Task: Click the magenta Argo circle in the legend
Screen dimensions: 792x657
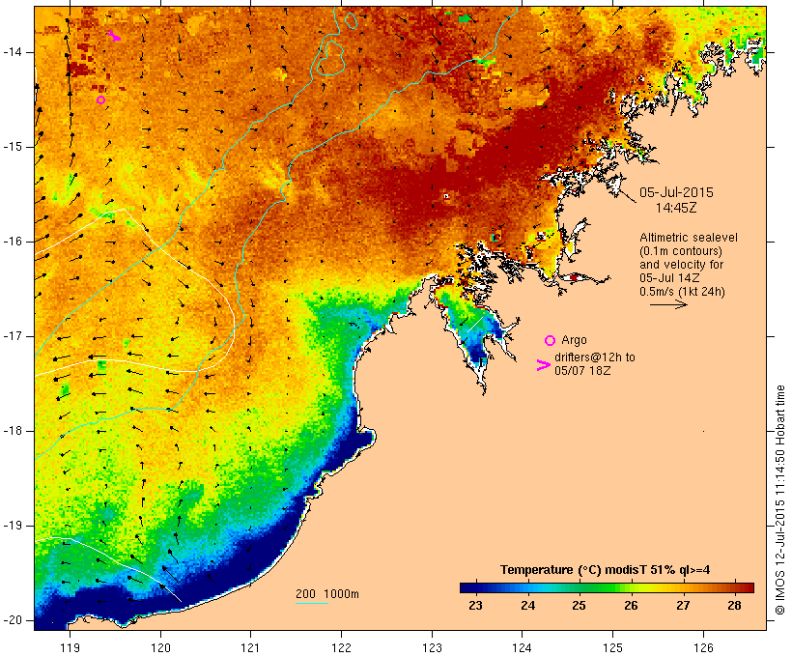Action: click(551, 340)
